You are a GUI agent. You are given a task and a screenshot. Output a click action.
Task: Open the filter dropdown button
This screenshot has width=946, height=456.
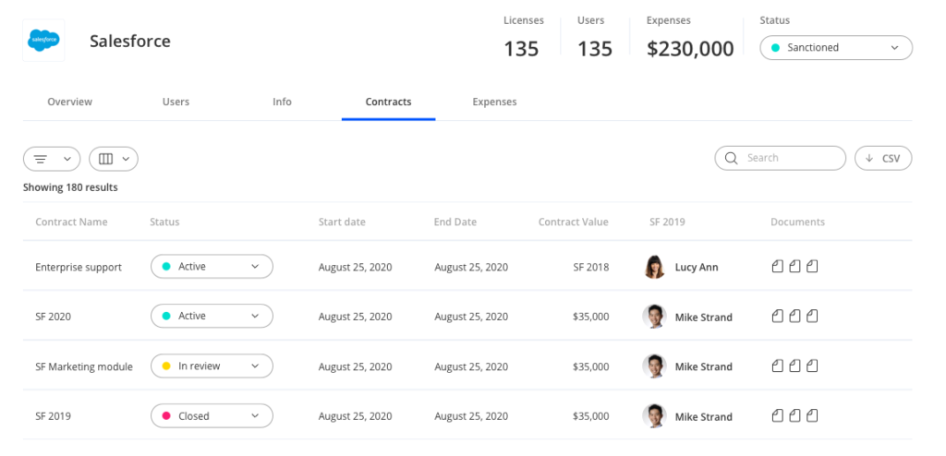pyautogui.click(x=52, y=160)
